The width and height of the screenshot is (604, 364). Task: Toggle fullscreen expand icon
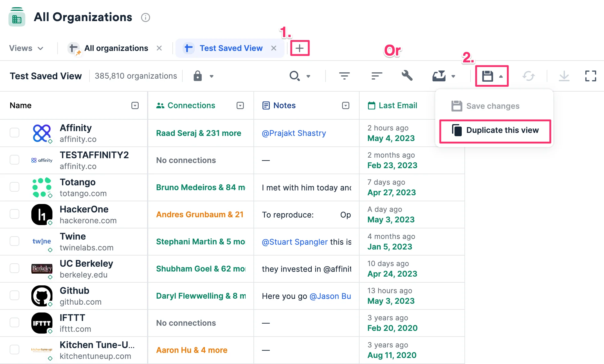tap(591, 76)
